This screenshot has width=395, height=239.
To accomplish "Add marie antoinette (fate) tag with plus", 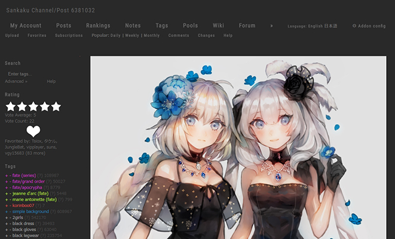I will (x=7, y=200).
